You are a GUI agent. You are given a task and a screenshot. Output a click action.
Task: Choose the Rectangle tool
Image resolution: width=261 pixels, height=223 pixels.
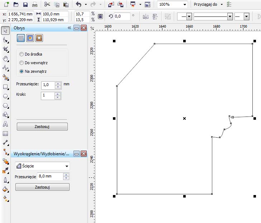click(x=5, y=86)
